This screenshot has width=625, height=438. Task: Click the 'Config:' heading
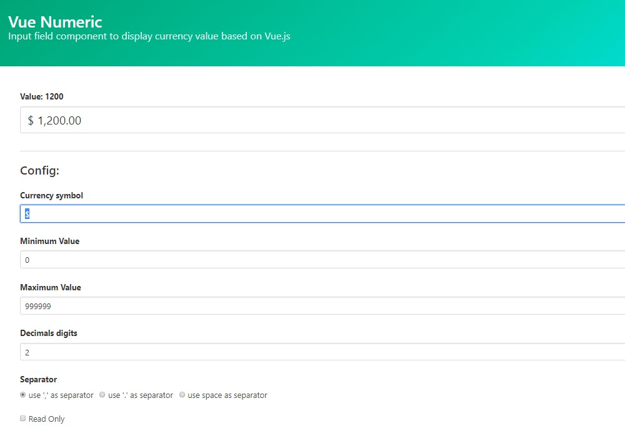(39, 171)
